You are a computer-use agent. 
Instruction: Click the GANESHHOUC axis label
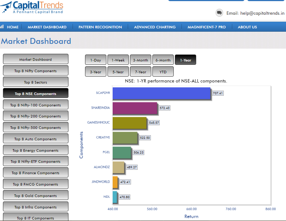tap(99, 122)
